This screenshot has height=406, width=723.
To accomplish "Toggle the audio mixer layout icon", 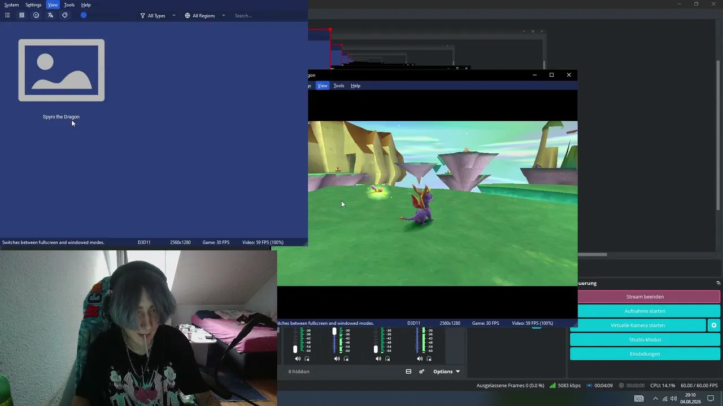I will tap(408, 372).
